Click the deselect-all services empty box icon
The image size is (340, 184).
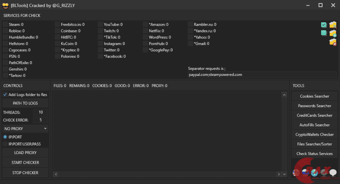[324, 33]
